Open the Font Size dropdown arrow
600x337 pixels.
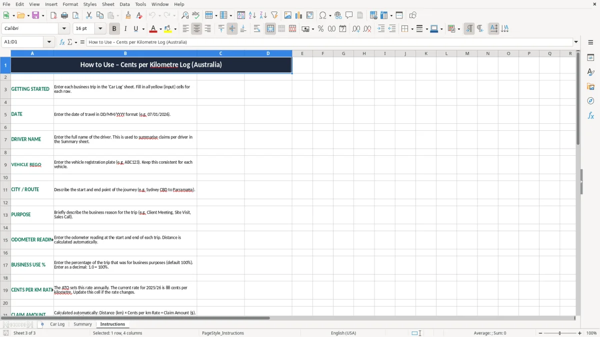point(100,29)
